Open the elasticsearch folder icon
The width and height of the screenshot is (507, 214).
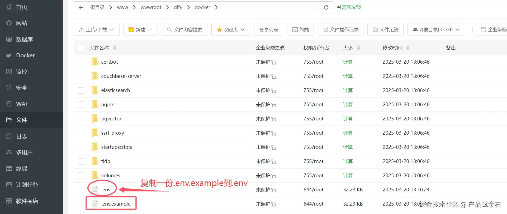[94, 90]
